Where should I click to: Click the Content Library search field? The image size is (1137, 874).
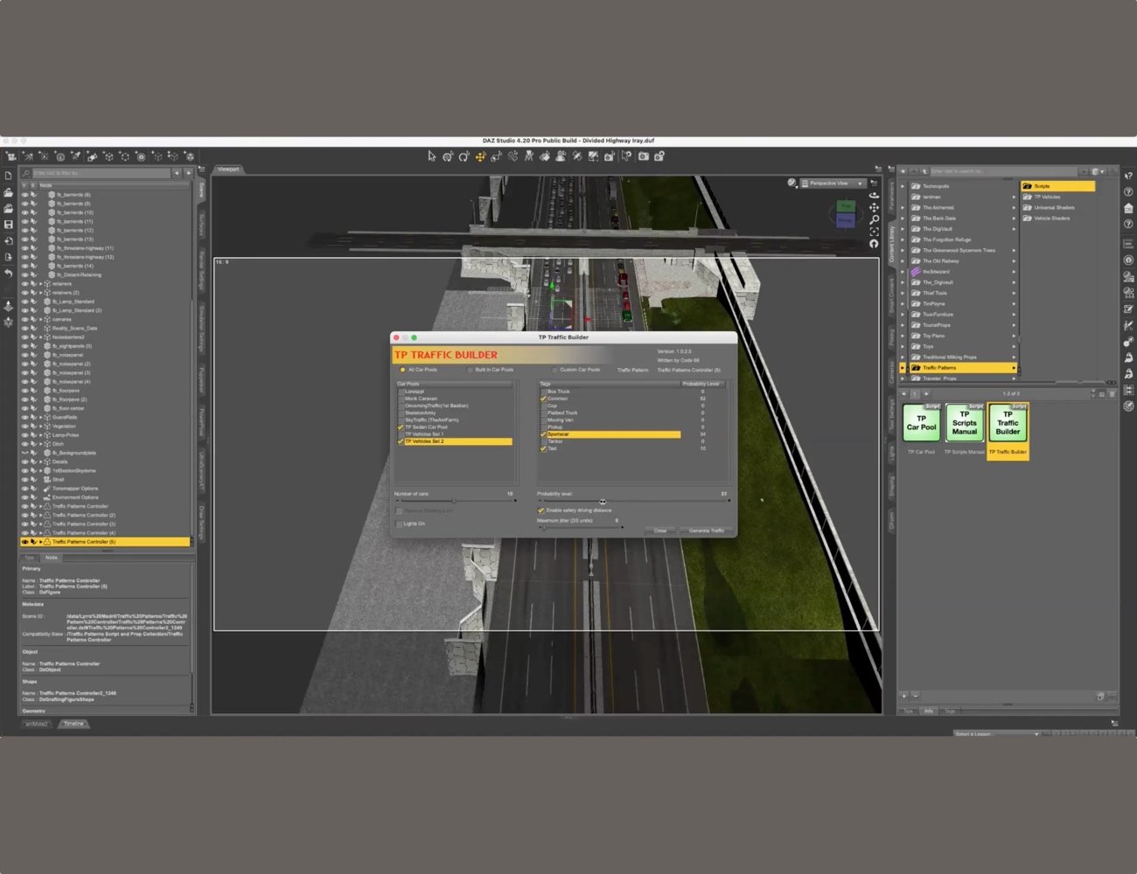[x=1006, y=171]
